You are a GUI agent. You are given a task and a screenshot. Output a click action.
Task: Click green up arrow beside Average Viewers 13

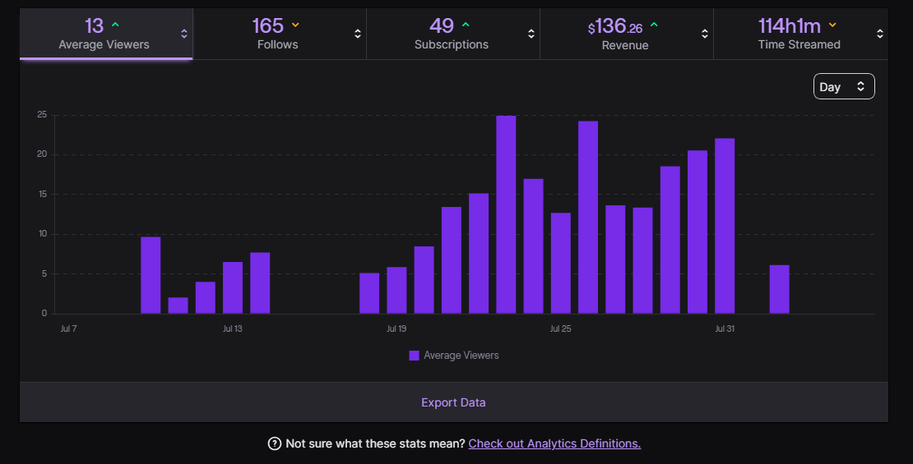pyautogui.click(x=115, y=25)
